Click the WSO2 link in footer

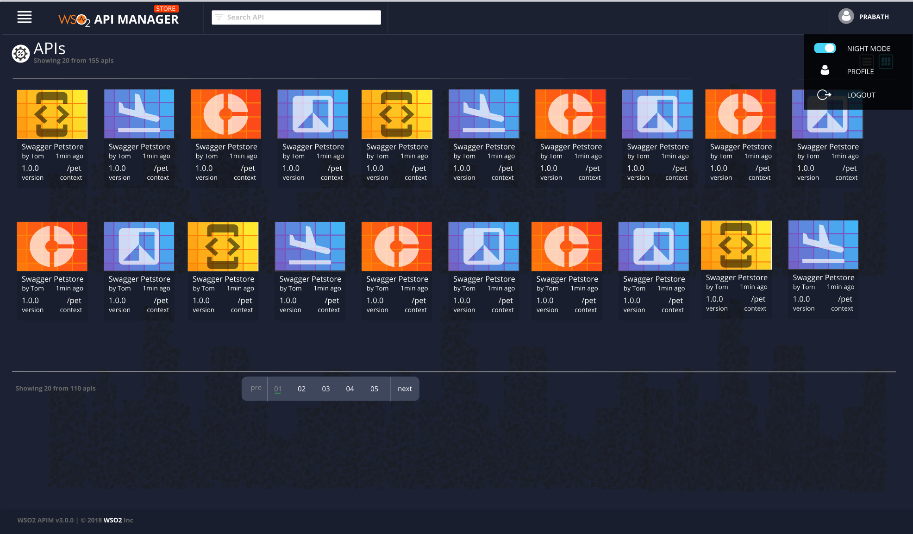tap(113, 520)
